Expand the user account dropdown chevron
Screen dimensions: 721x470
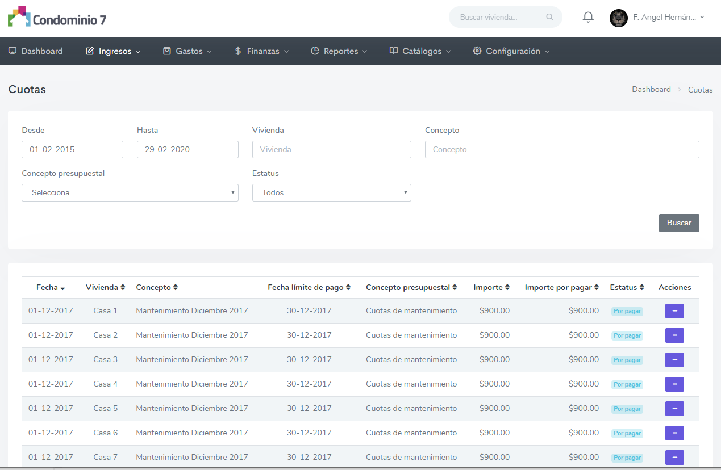[x=702, y=17]
